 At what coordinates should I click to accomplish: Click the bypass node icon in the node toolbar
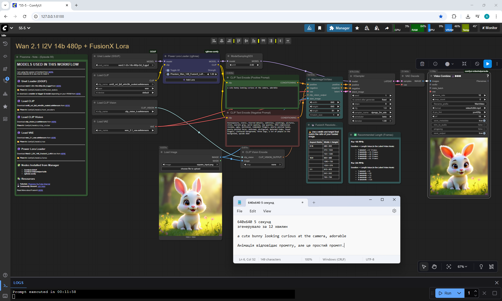pyautogui.click(x=477, y=64)
